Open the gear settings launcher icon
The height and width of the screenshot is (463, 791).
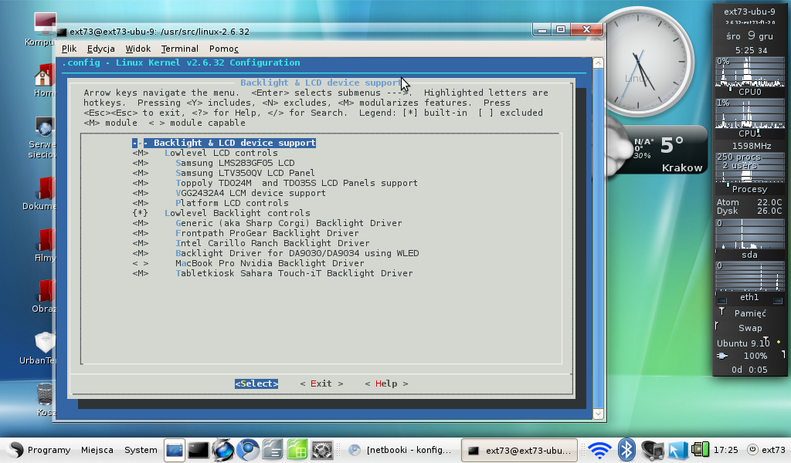tap(322, 450)
